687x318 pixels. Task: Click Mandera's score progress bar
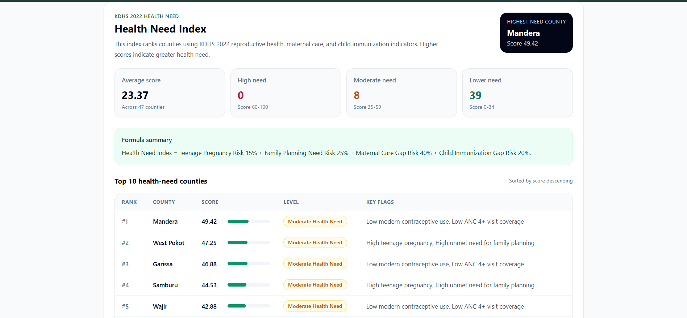tap(249, 222)
